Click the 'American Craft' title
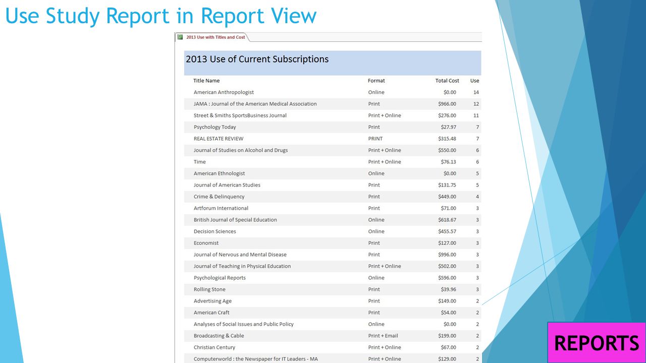This screenshot has width=646, height=363. click(x=211, y=313)
